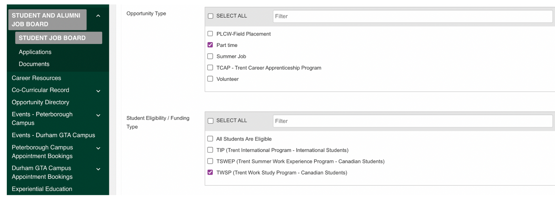Screen dimensions: 555x199
Task: Uncheck the Part time opportunity type
Action: click(x=210, y=45)
